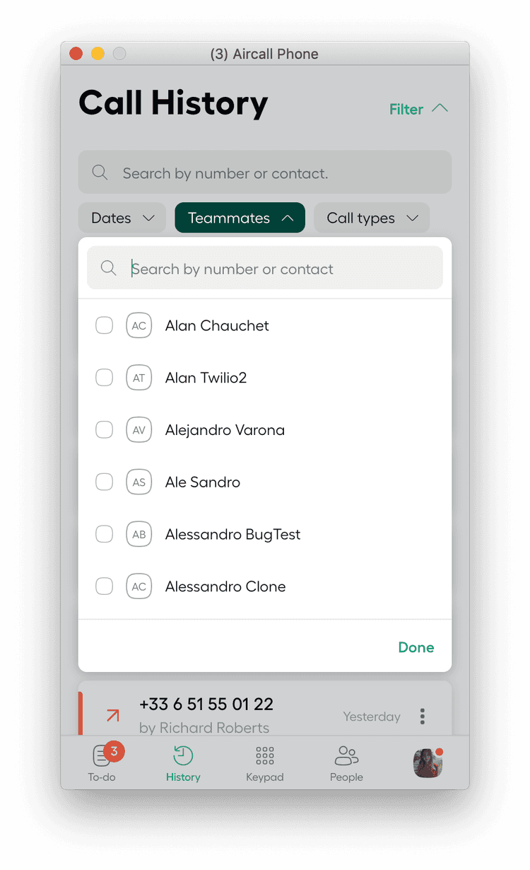Screen dimensions: 530x870
Task: Tick the Alejandro Varona checkbox
Action: [104, 429]
